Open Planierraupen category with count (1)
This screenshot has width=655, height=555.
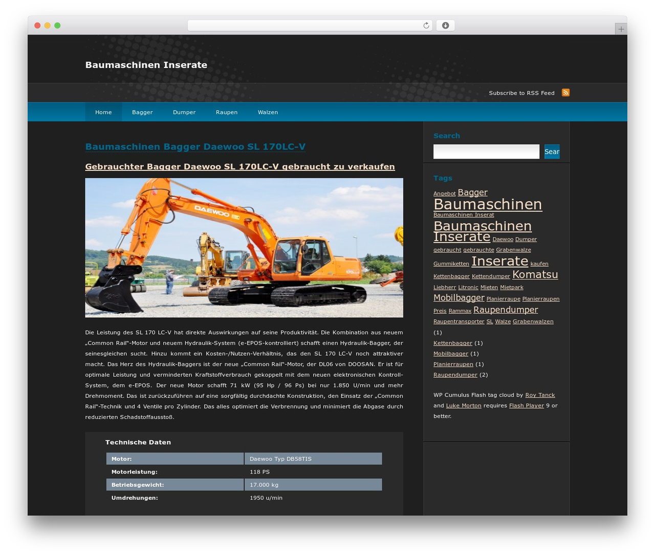click(453, 365)
